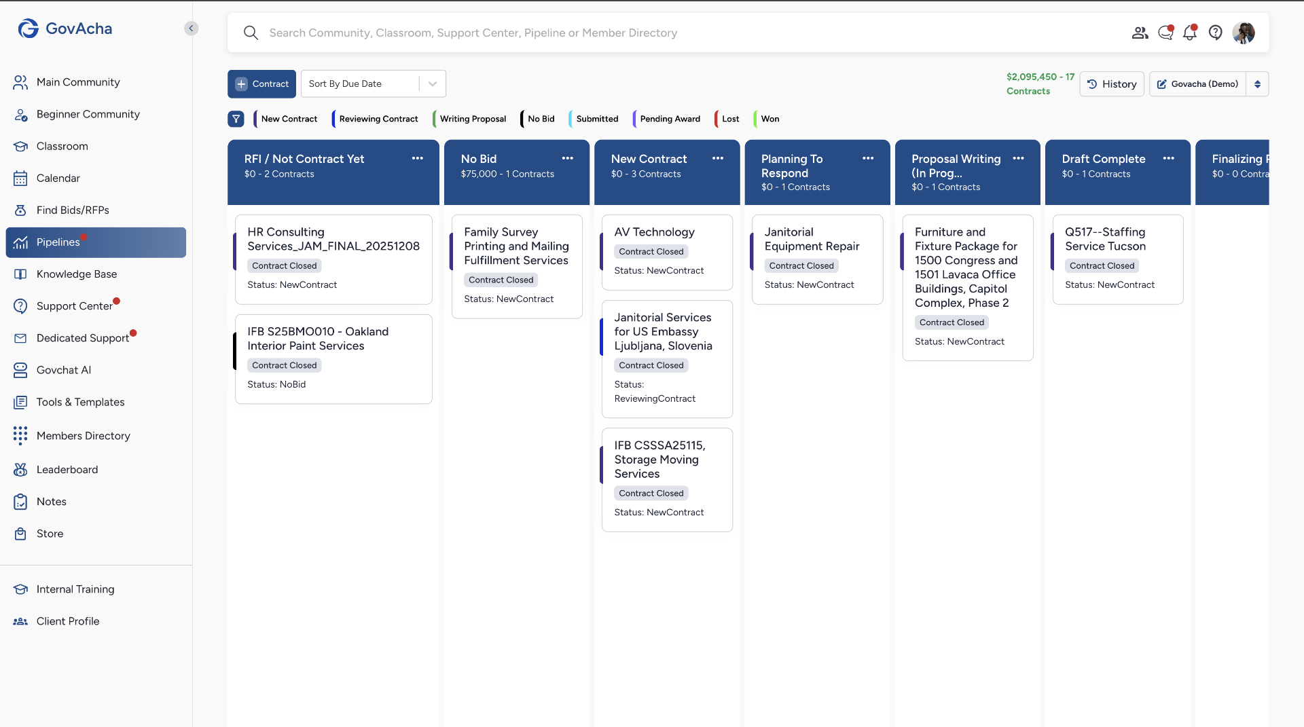The image size is (1304, 727).
Task: Open the HR Consulting Services contract card
Action: (x=333, y=259)
